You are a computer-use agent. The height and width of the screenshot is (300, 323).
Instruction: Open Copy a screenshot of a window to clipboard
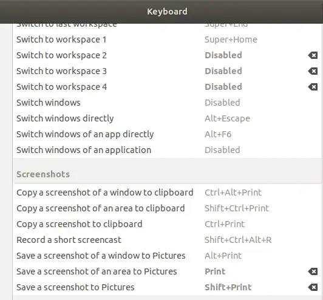tap(167, 193)
